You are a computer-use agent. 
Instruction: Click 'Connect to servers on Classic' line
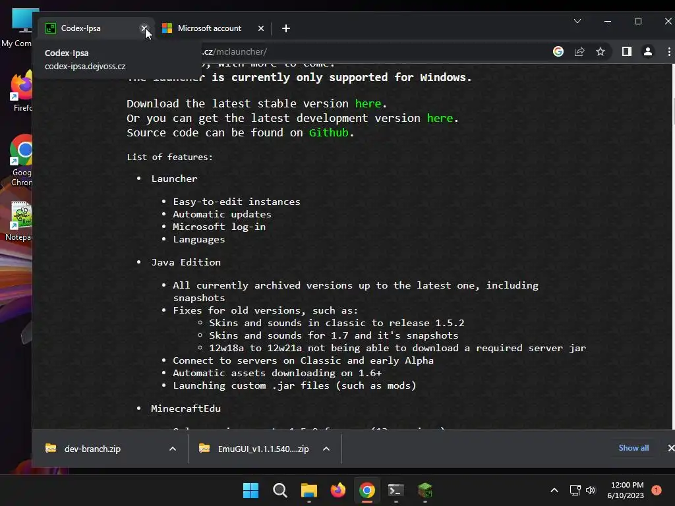pos(303,360)
